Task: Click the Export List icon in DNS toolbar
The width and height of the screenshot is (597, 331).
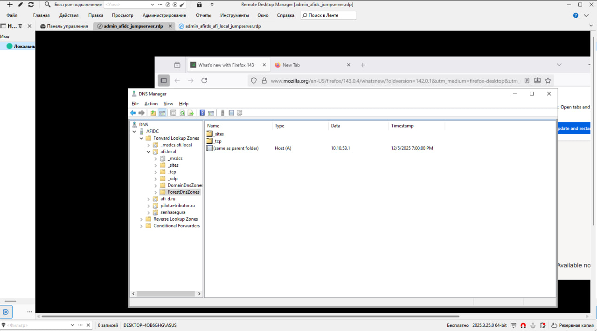Action: point(190,113)
